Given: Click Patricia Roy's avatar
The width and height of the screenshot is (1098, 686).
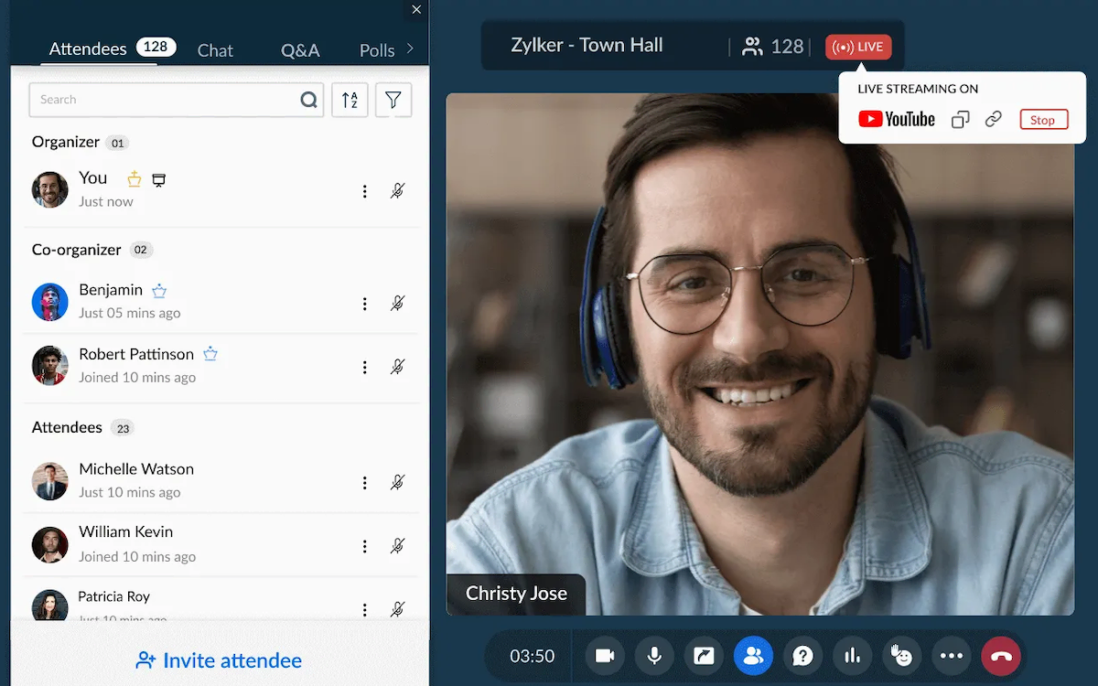Looking at the screenshot, I should tap(50, 606).
